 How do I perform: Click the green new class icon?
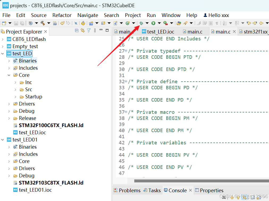(x=128, y=23)
